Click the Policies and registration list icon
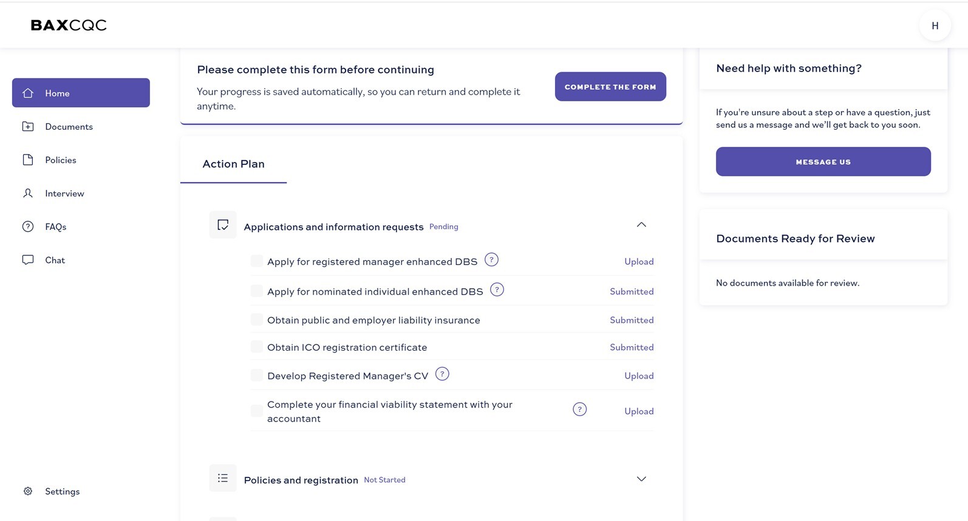This screenshot has height=521, width=968. pyautogui.click(x=223, y=479)
